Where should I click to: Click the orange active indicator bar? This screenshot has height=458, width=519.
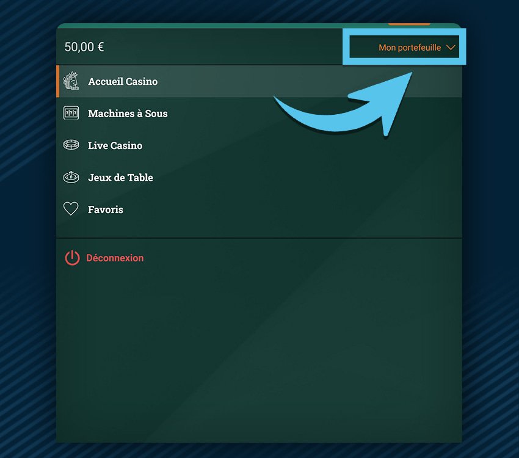57,81
